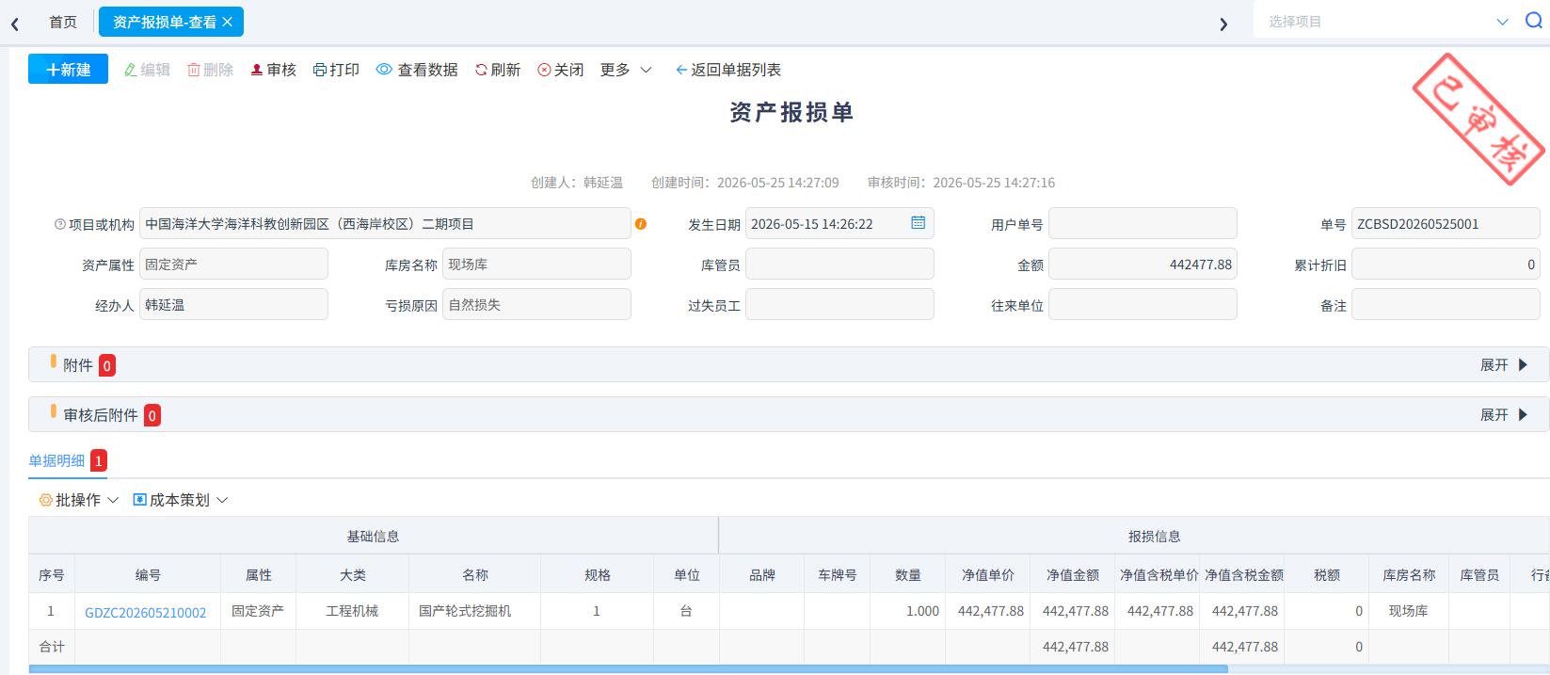Click the 用户单号 input field
Screen dimensions: 1550x675
pos(1143,224)
